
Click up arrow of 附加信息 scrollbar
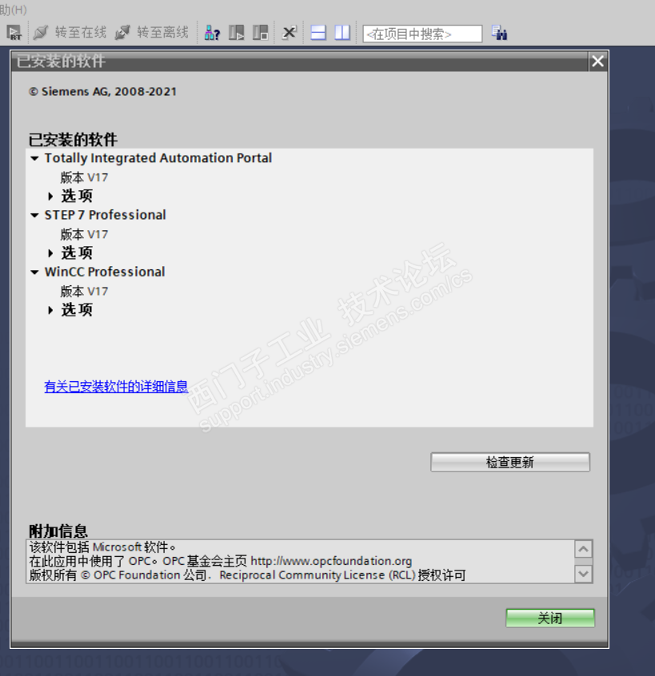(x=583, y=549)
